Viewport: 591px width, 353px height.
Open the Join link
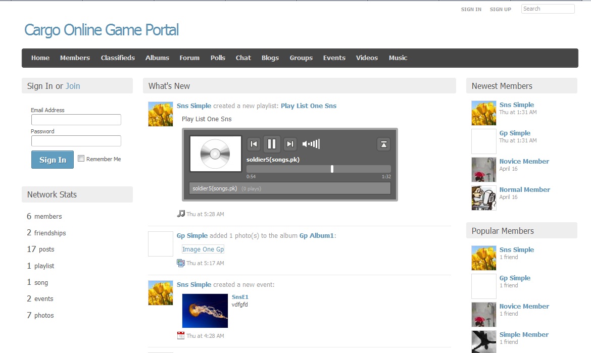[73, 86]
